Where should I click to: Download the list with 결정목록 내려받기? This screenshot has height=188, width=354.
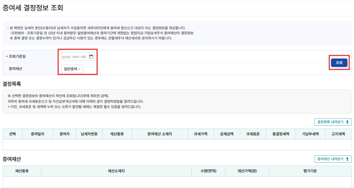pyautogui.click(x=333, y=122)
